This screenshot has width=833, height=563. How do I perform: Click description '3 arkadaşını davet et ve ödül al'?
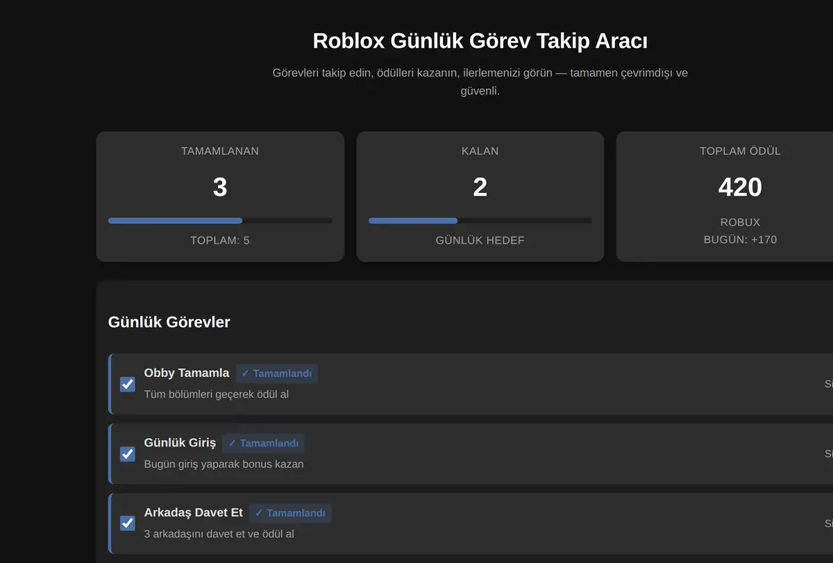(x=219, y=534)
